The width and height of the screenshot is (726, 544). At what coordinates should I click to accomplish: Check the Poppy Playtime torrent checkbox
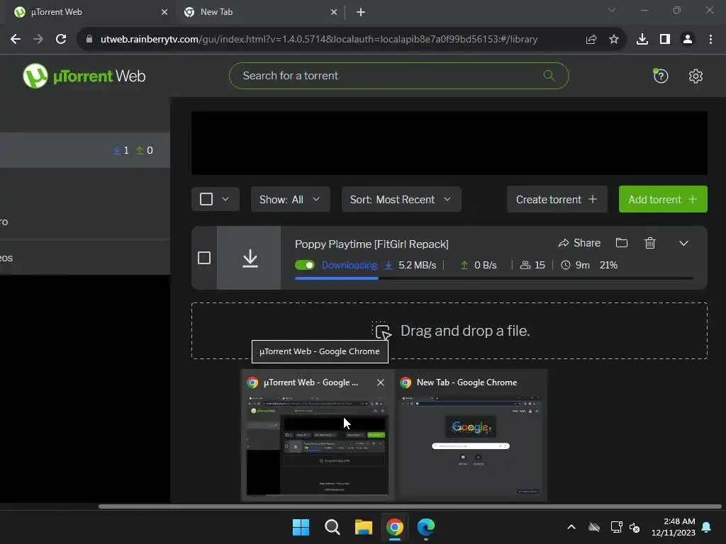[204, 258]
